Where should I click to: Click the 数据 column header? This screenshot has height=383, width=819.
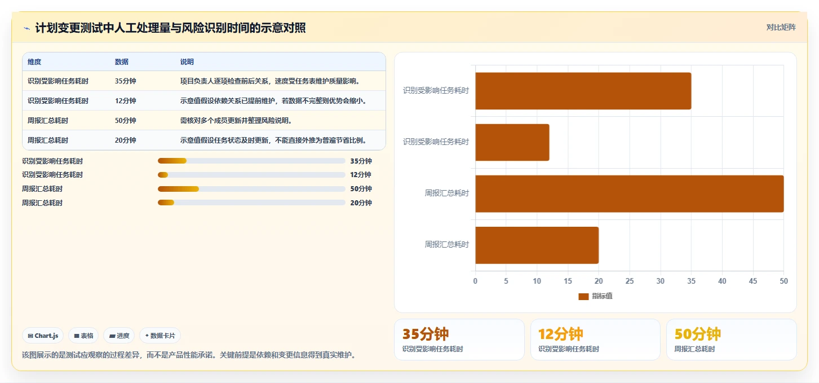(122, 61)
